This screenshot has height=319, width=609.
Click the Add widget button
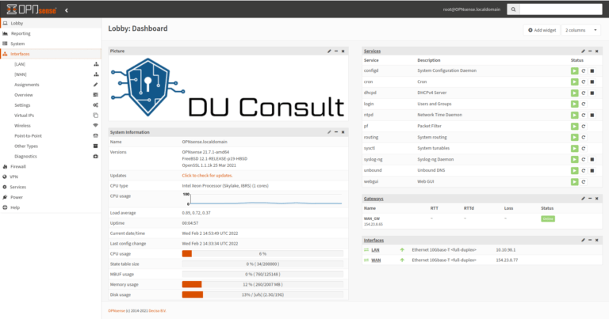541,29
